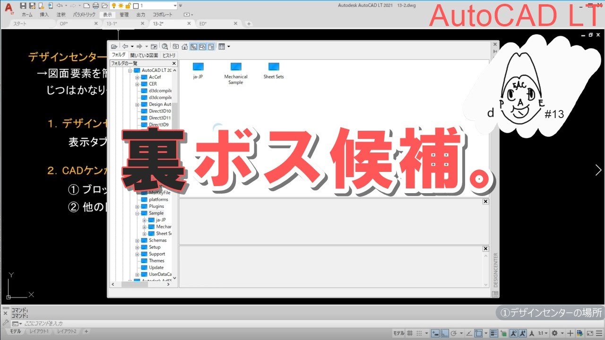
Task: Toggle layer lock padlock icon
Action: point(128,6)
